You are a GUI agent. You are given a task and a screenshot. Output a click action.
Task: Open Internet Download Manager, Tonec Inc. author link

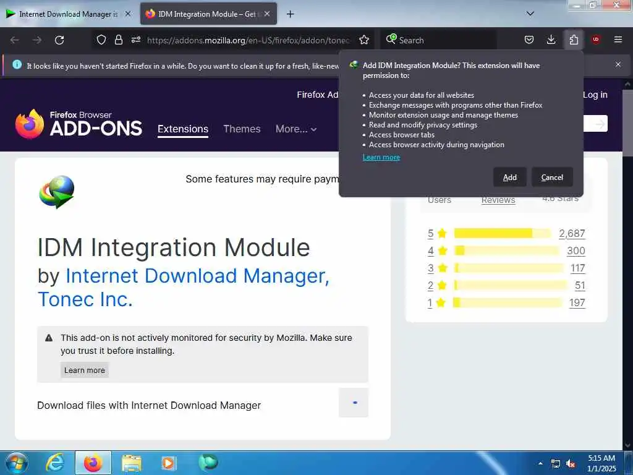(x=184, y=287)
